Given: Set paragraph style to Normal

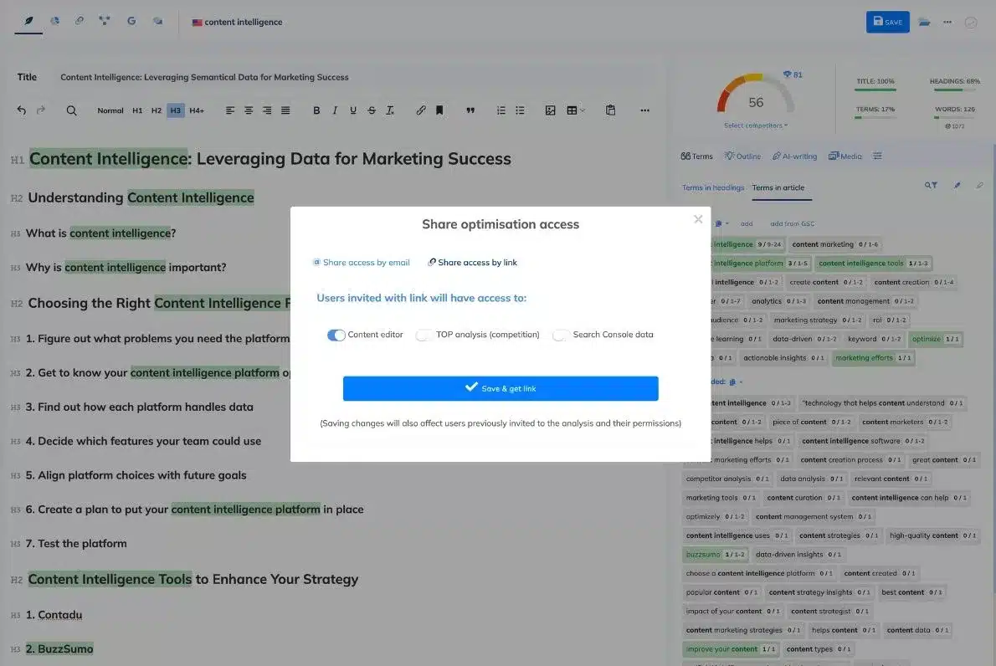Looking at the screenshot, I should [x=110, y=110].
